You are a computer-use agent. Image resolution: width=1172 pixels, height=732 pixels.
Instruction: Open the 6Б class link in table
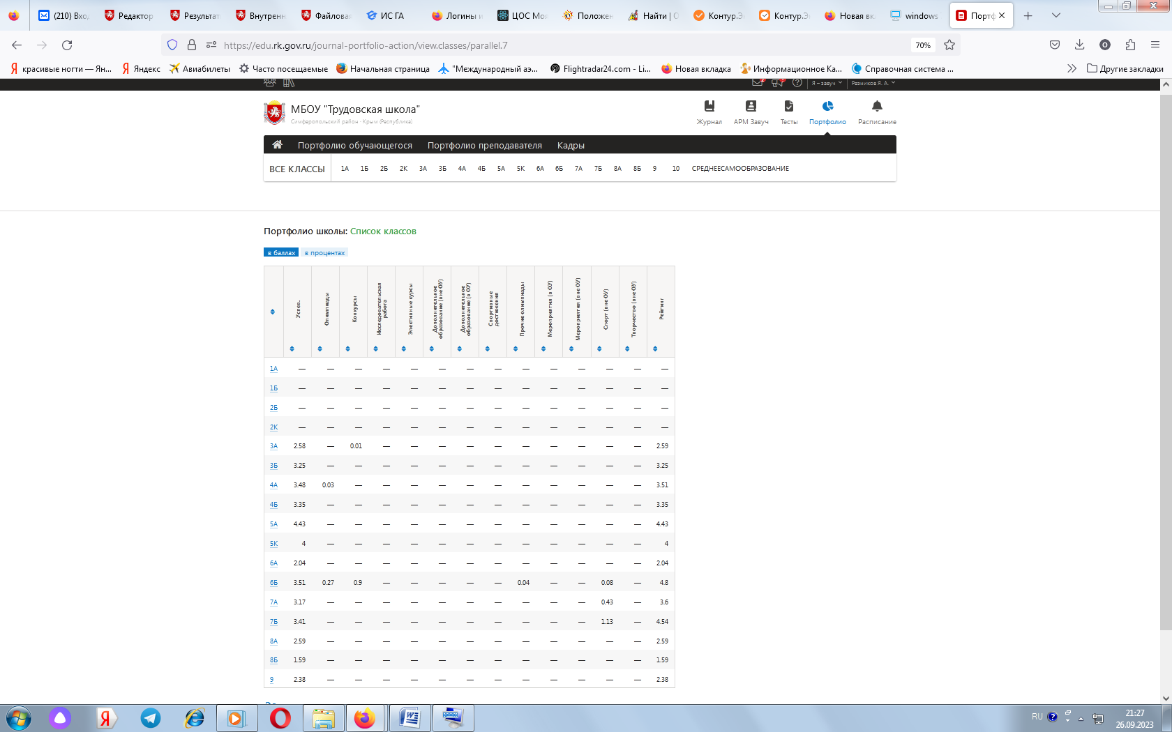pos(273,583)
